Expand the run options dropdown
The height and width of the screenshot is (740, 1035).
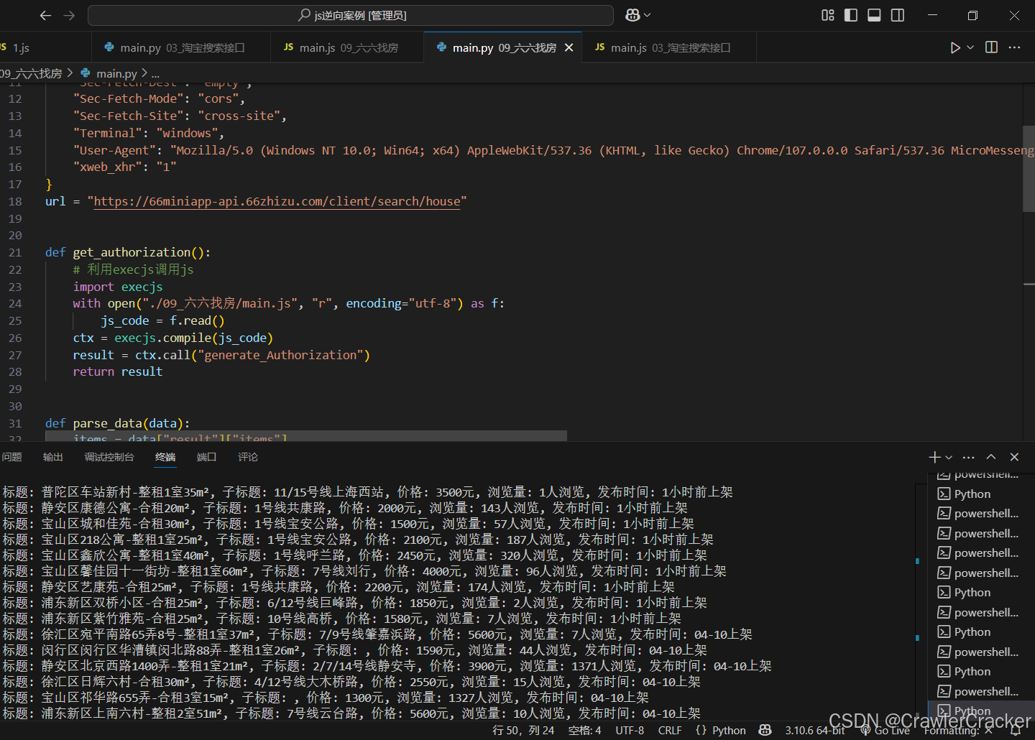(970, 47)
